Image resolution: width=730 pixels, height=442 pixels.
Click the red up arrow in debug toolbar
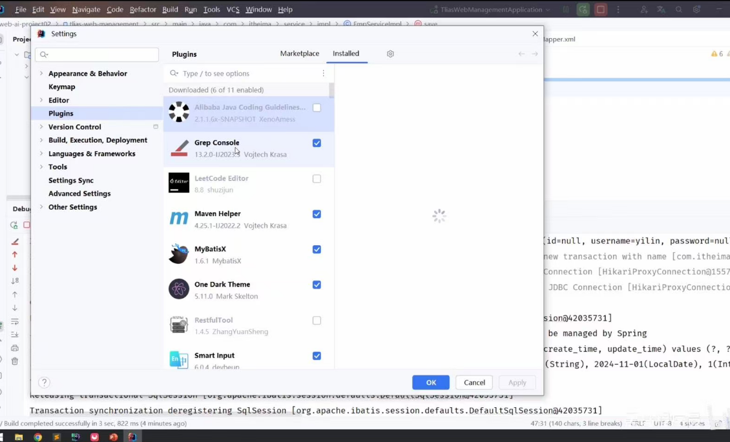(x=15, y=255)
